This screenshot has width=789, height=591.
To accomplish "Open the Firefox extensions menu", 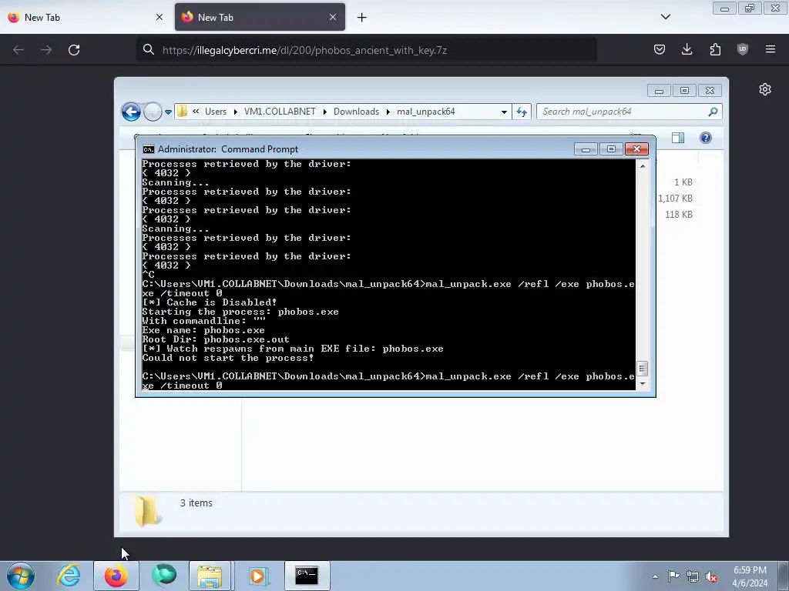I will (x=715, y=49).
